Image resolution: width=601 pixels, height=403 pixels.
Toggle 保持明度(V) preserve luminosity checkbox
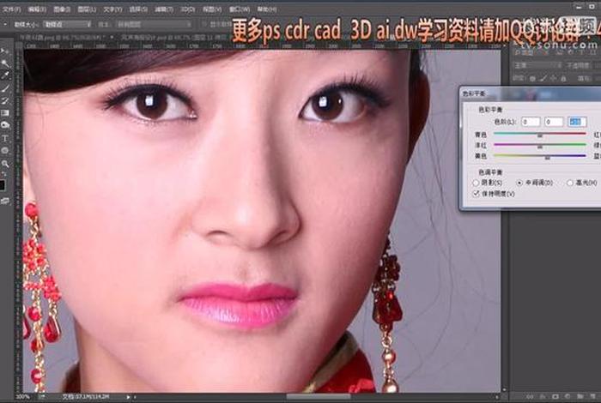click(476, 194)
